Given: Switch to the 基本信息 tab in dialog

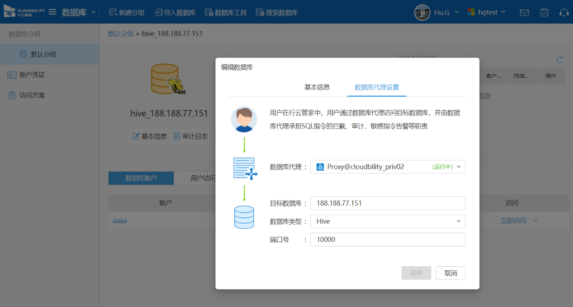Looking at the screenshot, I should [317, 87].
